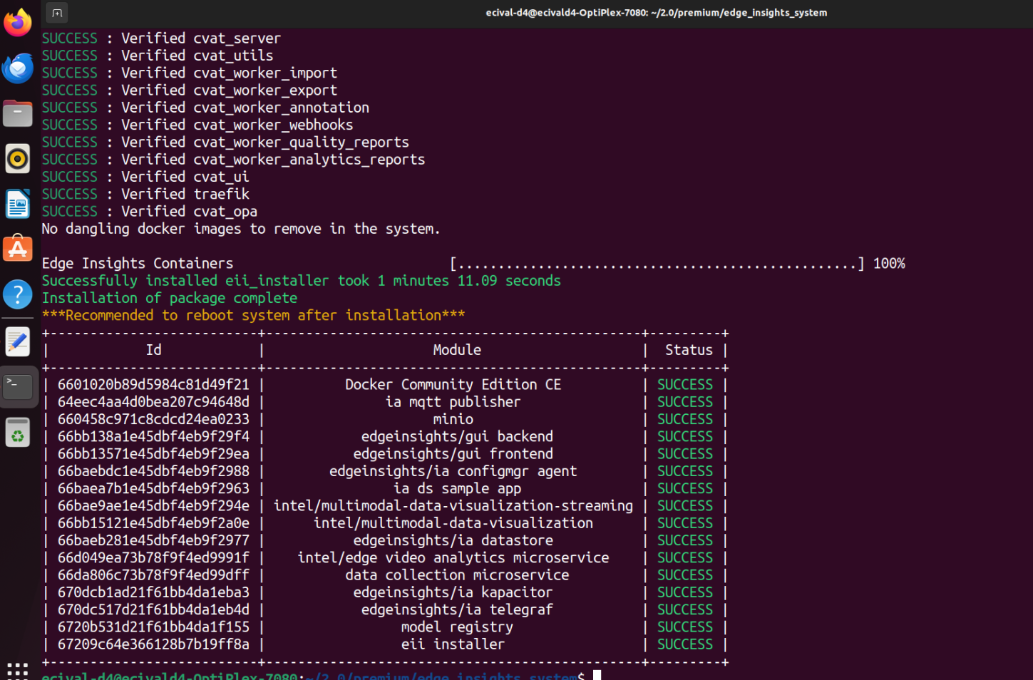
Task: Show Applications grid button
Action: coord(18,671)
